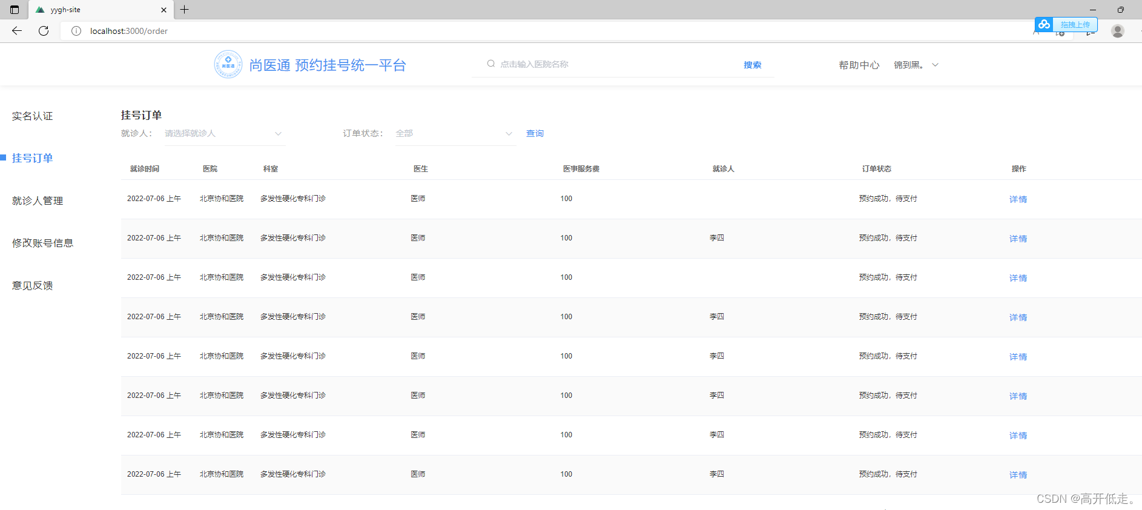This screenshot has width=1142, height=510.
Task: Reload the page with refresh icon
Action: [44, 31]
